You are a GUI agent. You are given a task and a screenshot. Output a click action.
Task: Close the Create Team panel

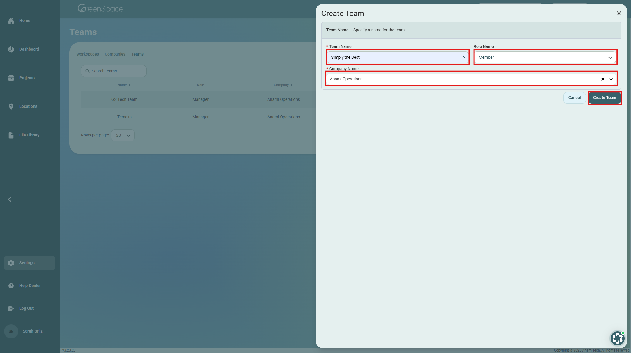click(619, 14)
